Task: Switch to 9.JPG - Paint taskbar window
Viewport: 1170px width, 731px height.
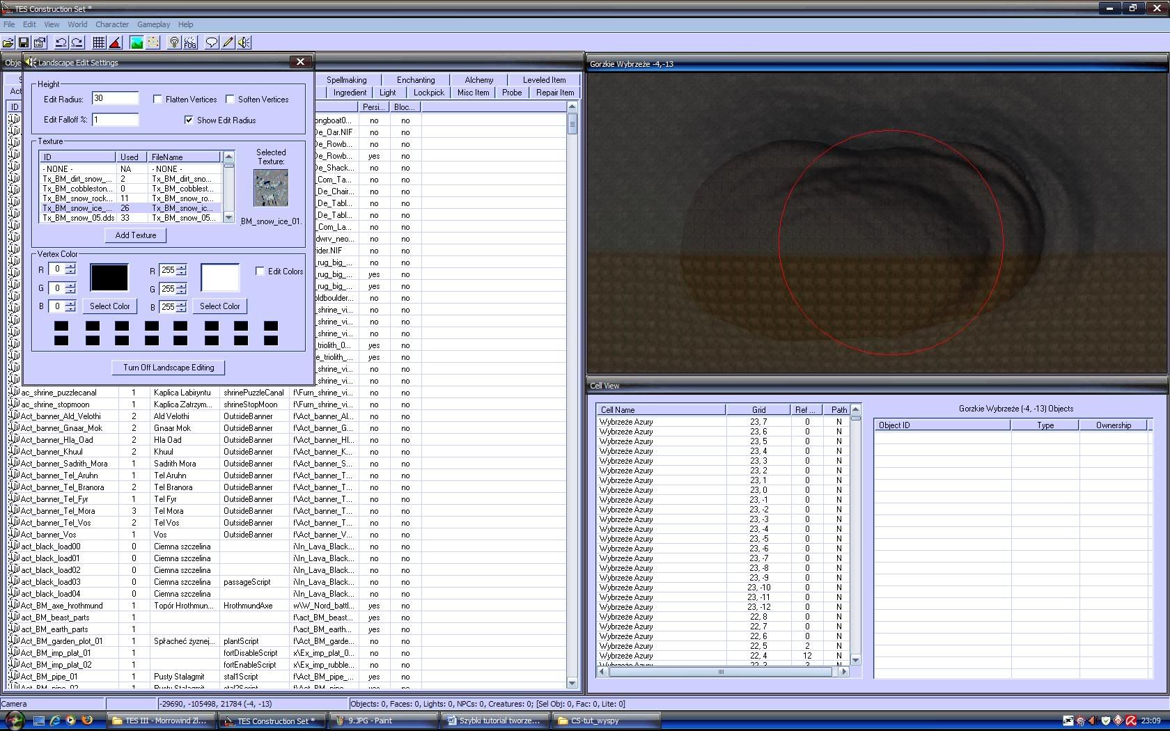Action: point(384,721)
